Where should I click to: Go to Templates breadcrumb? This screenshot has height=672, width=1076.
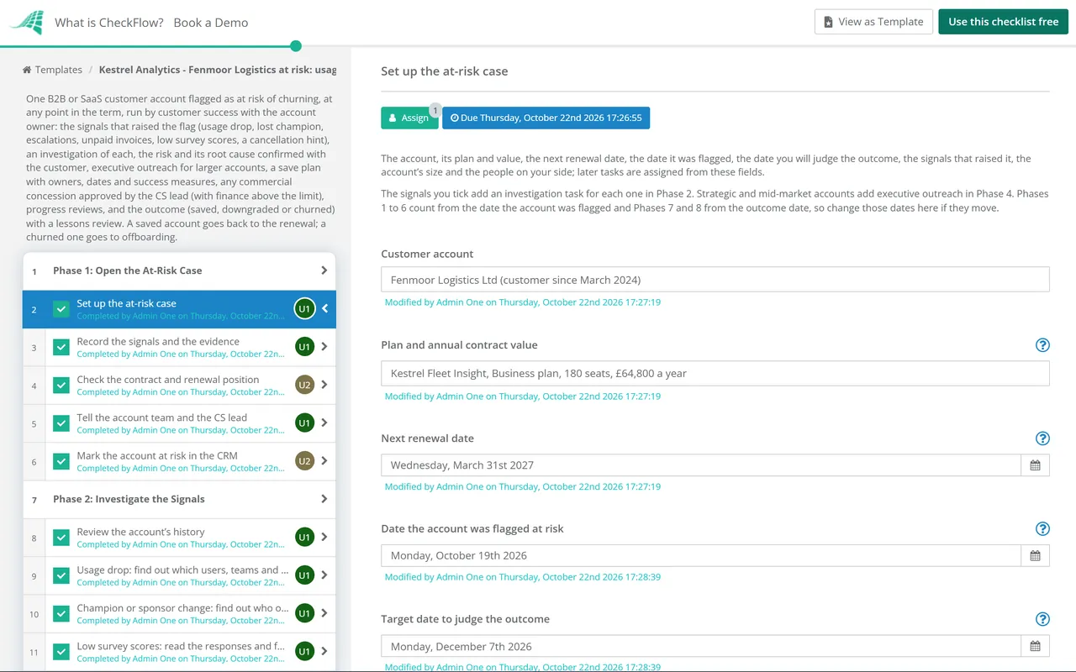pos(52,70)
